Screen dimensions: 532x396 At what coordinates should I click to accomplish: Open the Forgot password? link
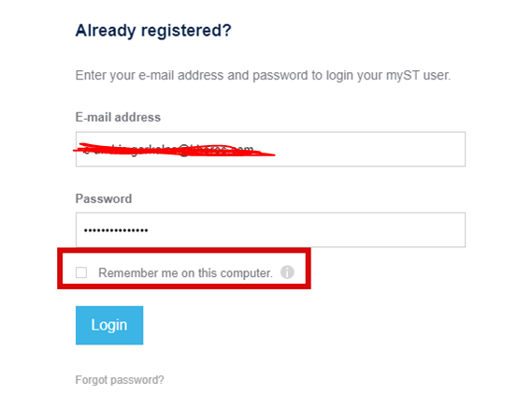[x=120, y=380]
